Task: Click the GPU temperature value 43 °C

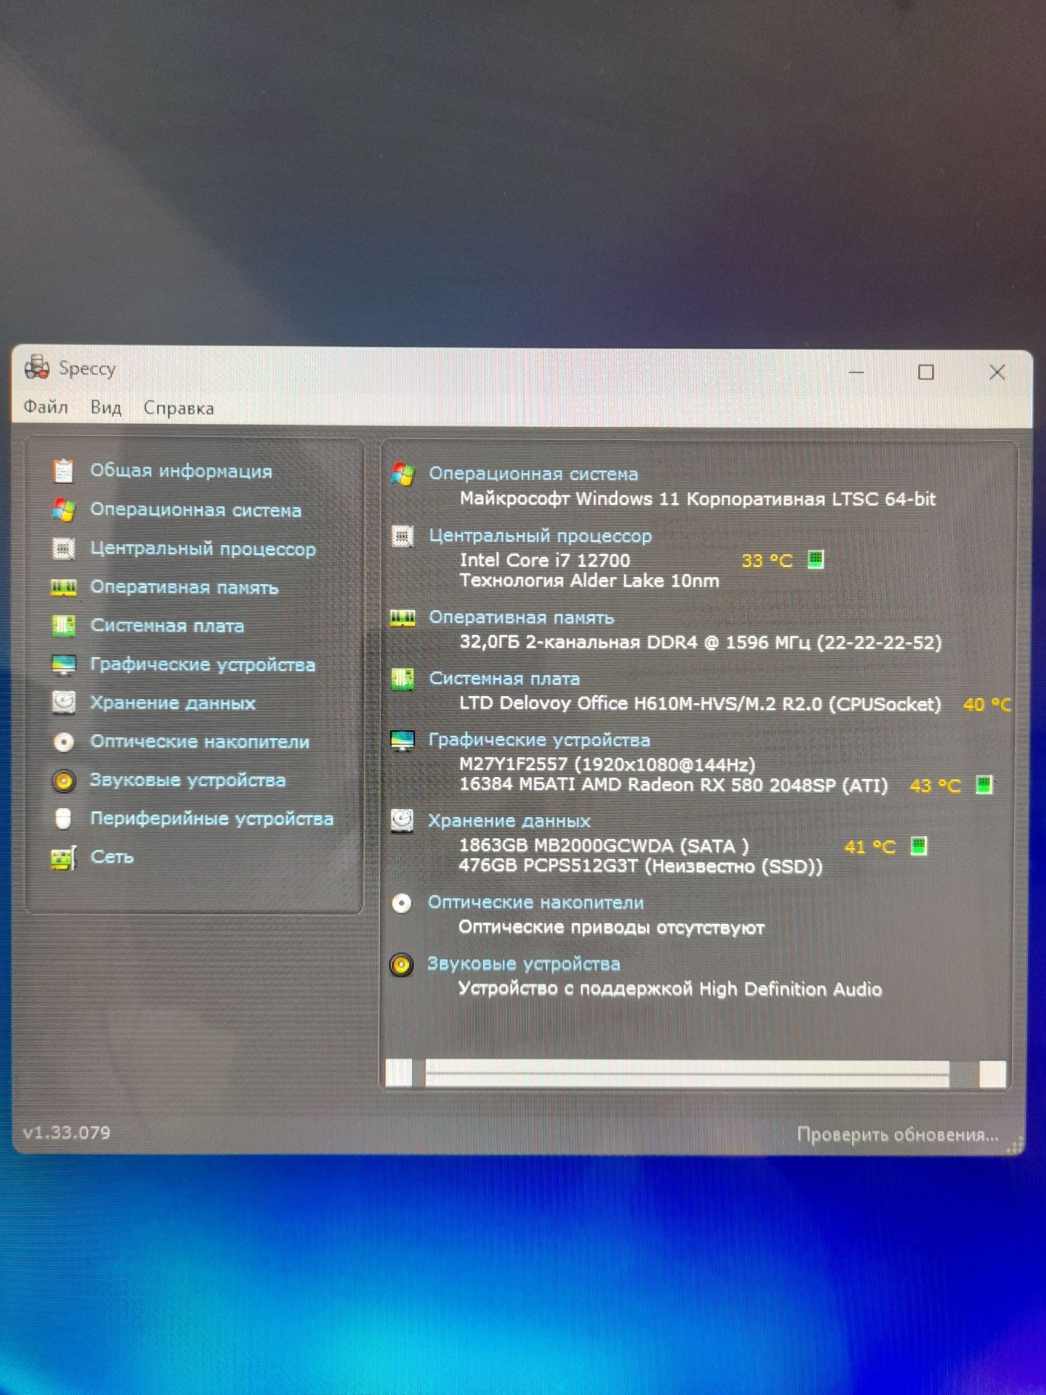Action: tap(935, 786)
